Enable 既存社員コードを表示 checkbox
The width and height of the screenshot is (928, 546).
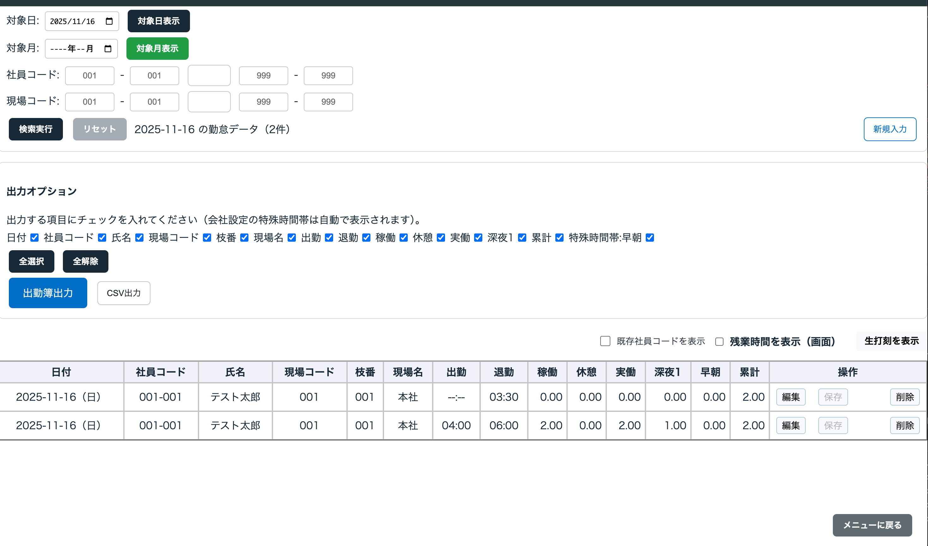604,341
